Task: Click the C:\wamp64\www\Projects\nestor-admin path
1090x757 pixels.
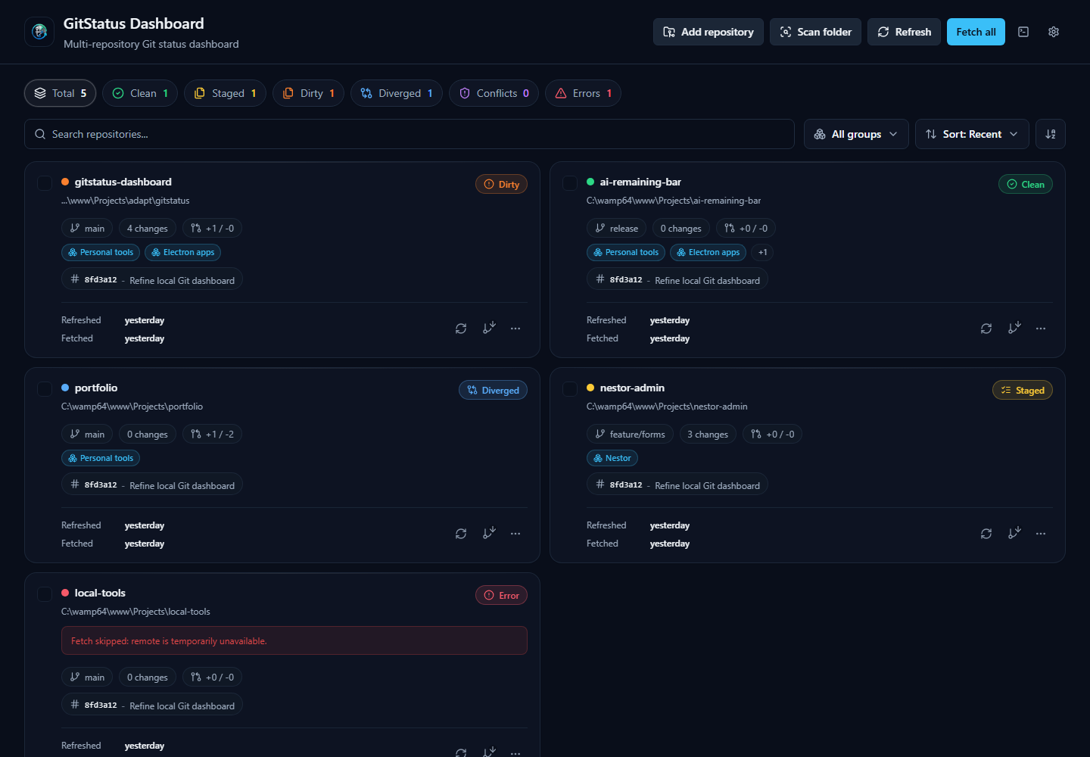Action: click(x=667, y=407)
